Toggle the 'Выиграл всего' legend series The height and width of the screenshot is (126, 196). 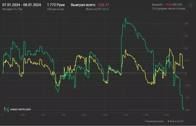pyautogui.click(x=154, y=121)
